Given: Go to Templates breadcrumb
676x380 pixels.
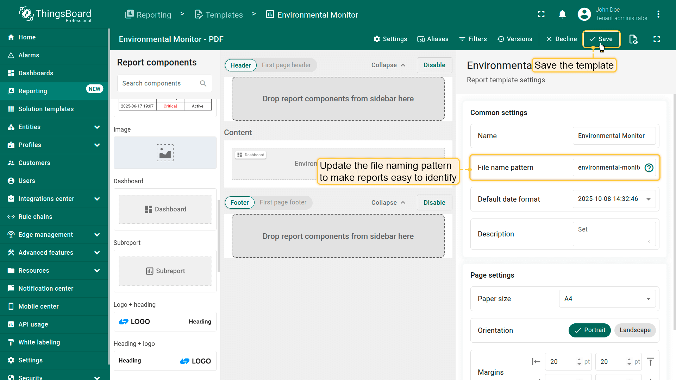Looking at the screenshot, I should click(219, 15).
